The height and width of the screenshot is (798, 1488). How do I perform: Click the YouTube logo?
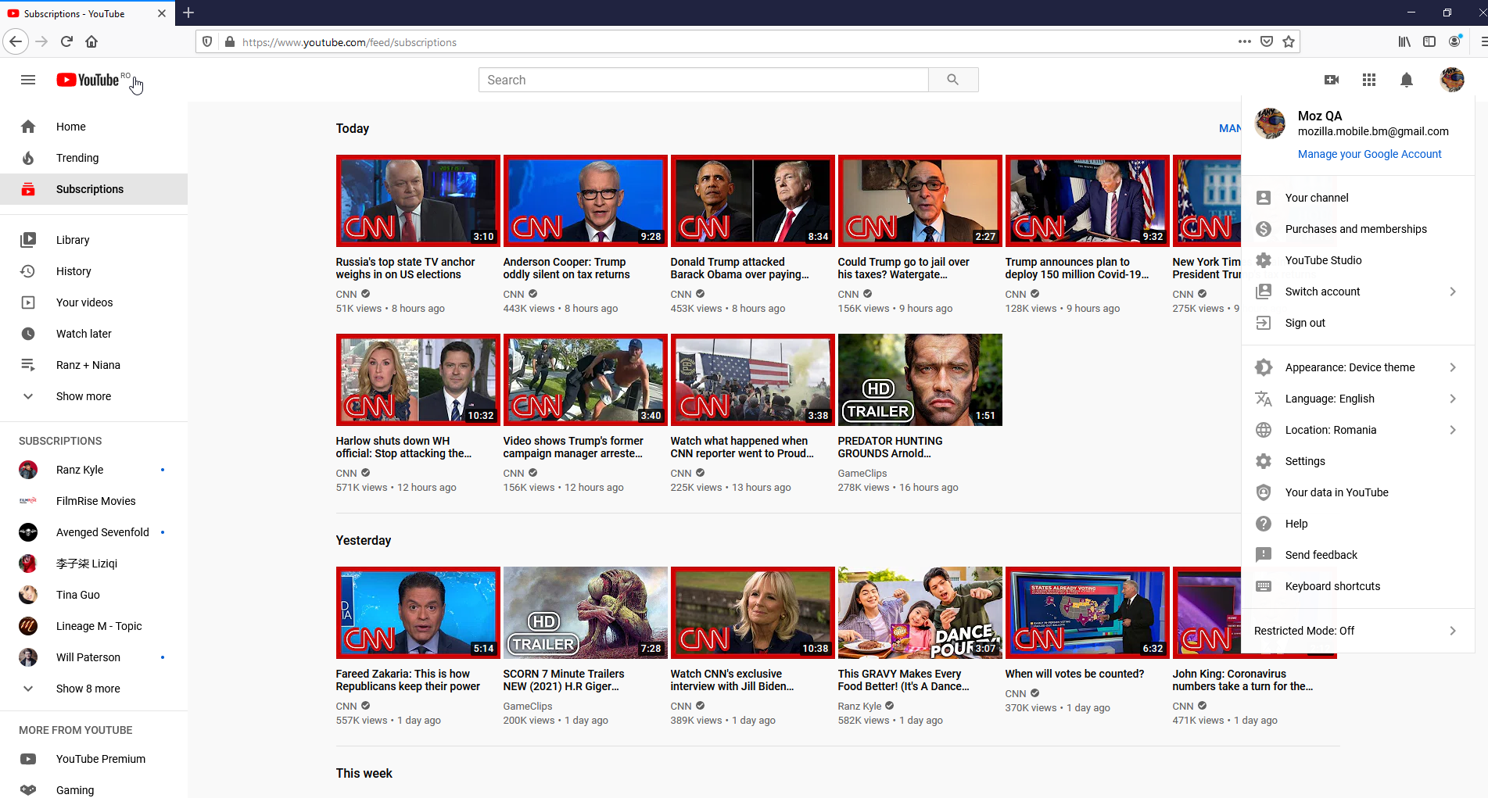click(x=88, y=80)
